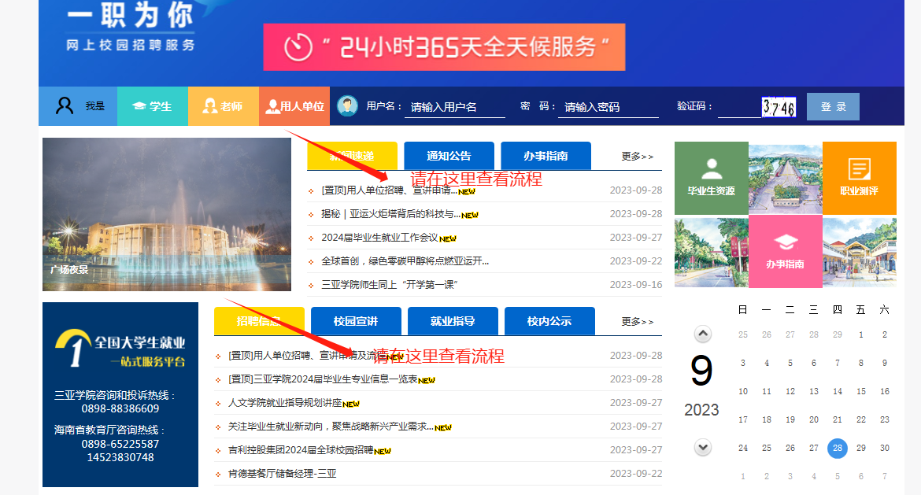This screenshot has height=495, width=921.
Task: Select the 学生 (student) role tab
Action: point(153,106)
